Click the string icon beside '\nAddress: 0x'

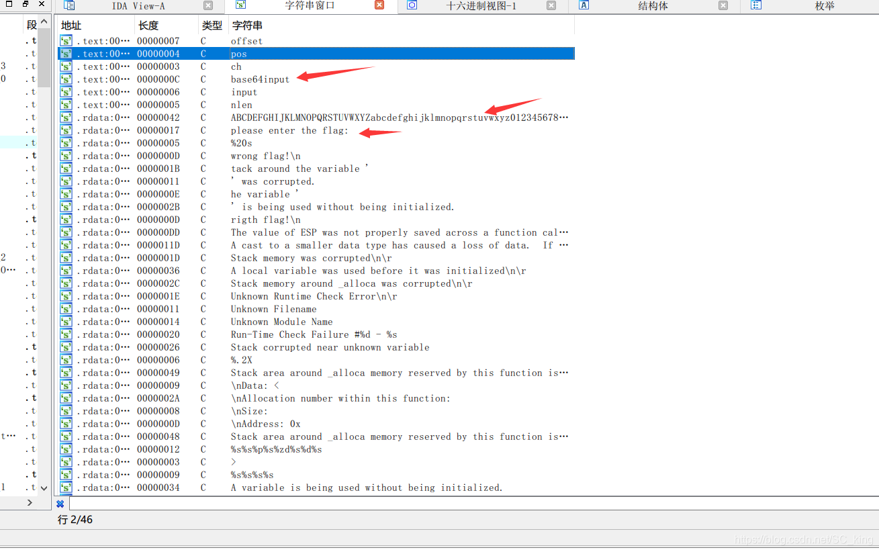66,424
